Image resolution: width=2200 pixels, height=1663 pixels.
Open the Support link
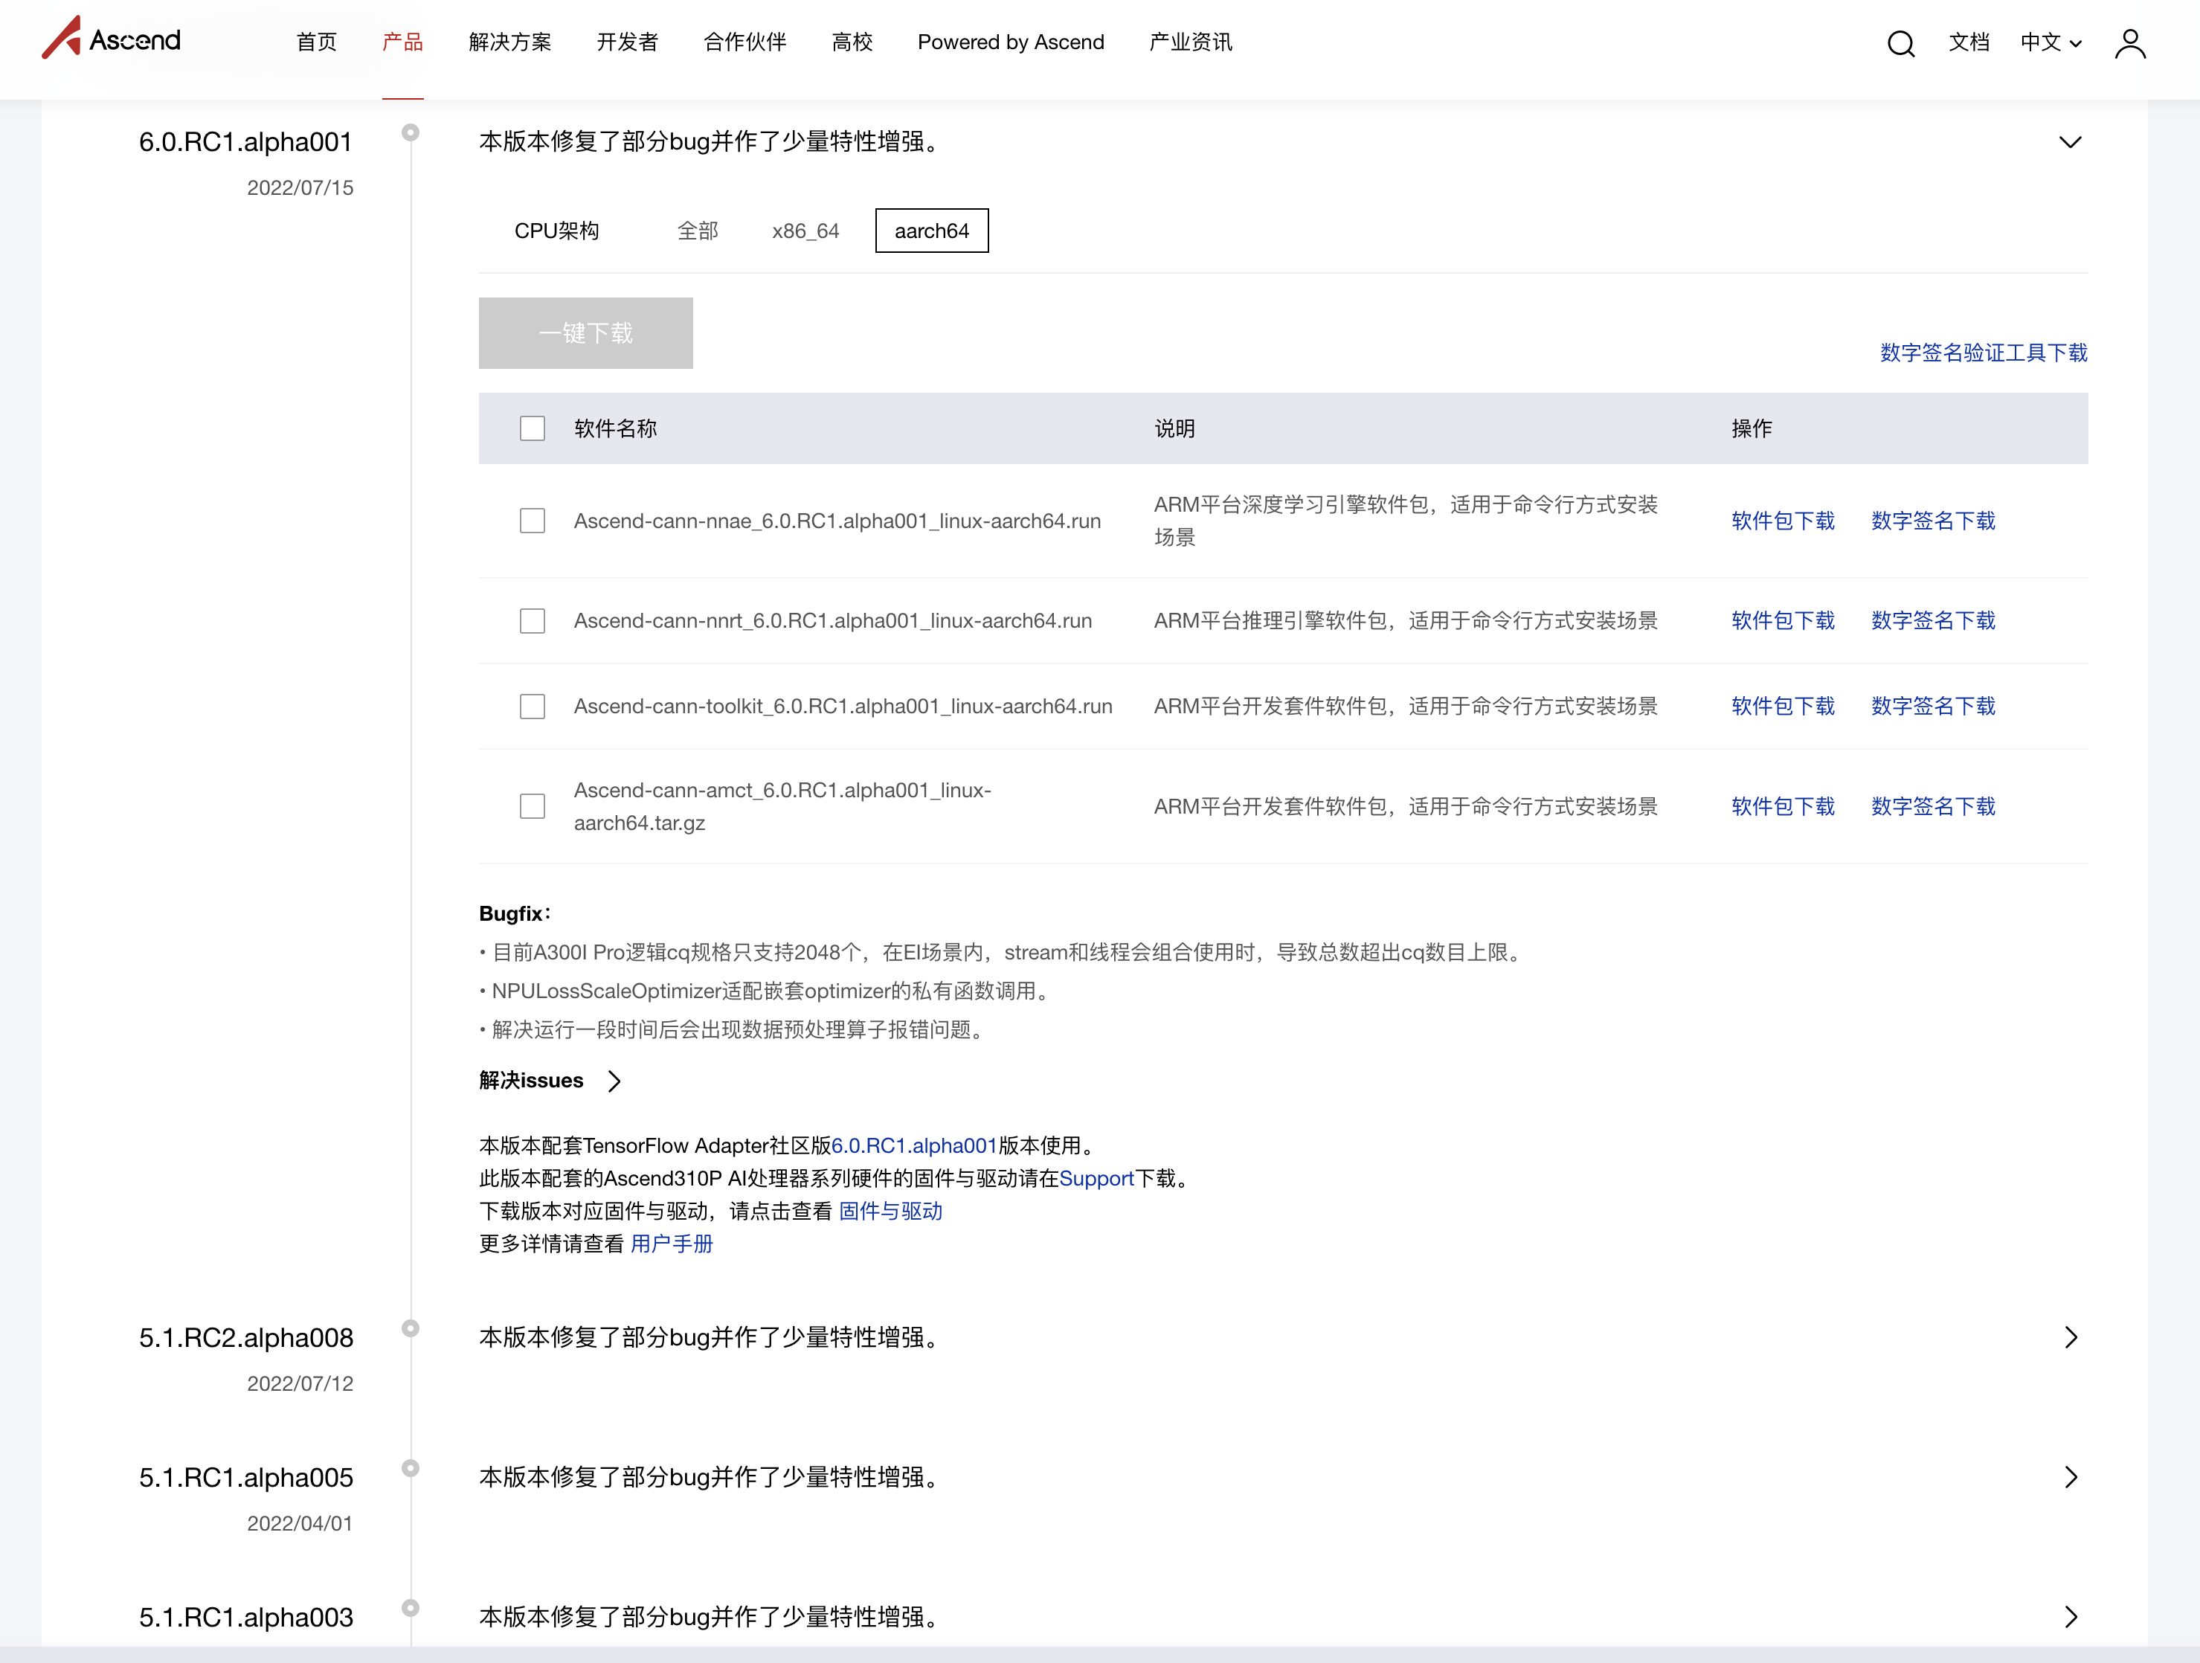[x=1096, y=1179]
